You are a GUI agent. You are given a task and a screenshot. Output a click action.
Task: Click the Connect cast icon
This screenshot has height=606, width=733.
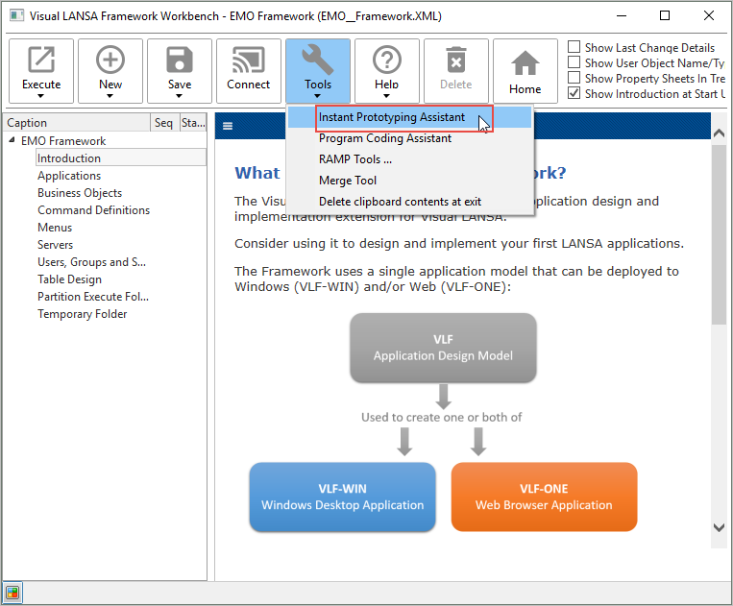click(x=248, y=60)
